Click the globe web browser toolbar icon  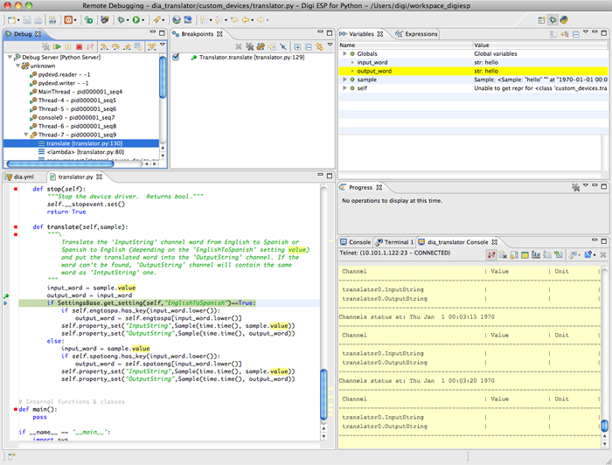click(x=177, y=20)
